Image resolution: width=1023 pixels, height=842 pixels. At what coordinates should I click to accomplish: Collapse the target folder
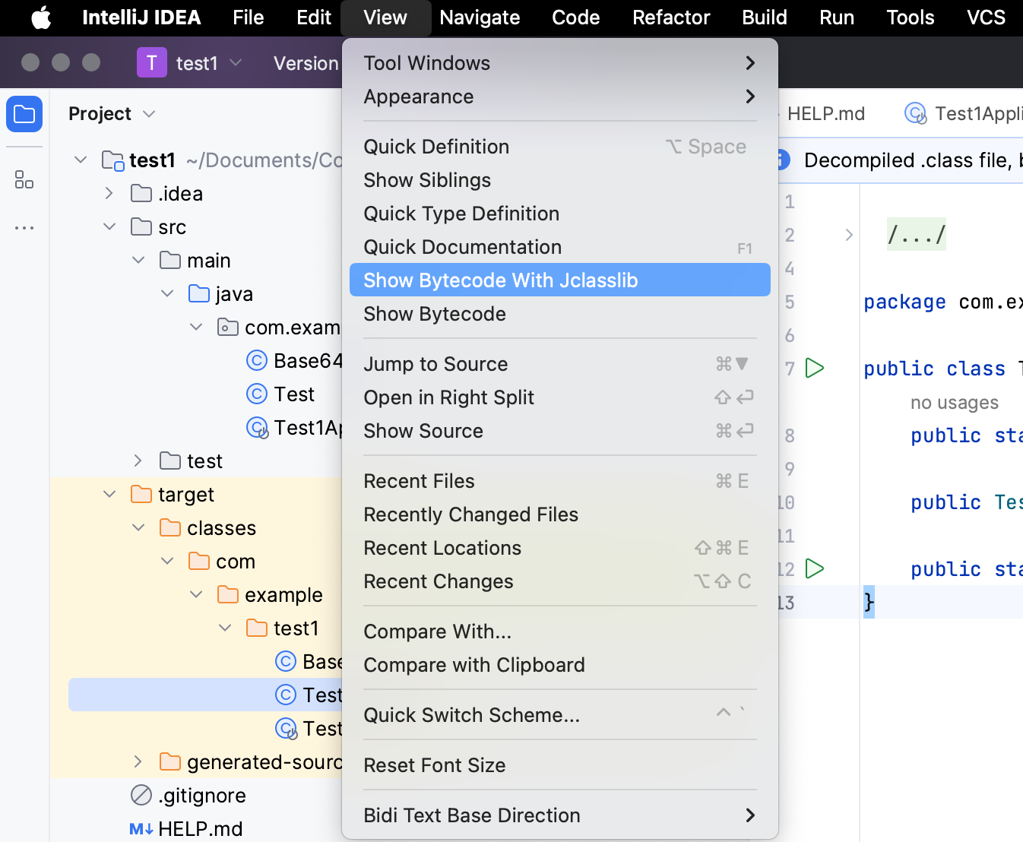(109, 495)
